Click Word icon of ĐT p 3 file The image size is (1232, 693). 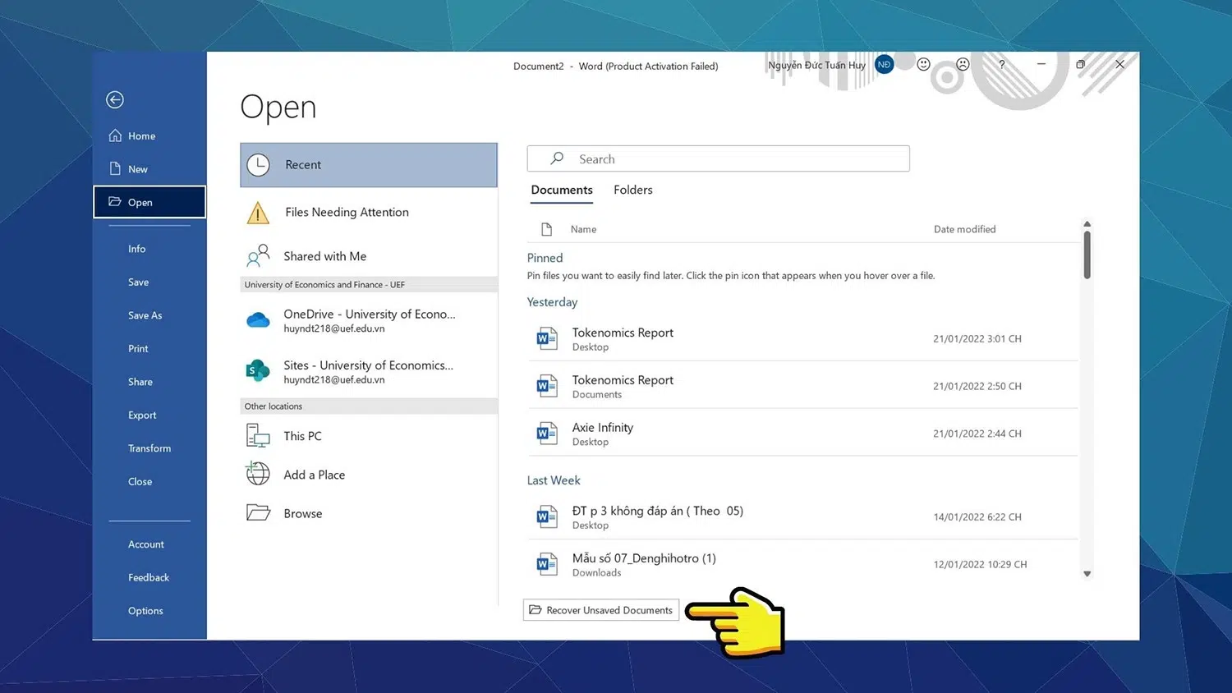[x=547, y=516]
